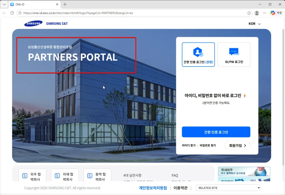Click the browser refresh icon
Image resolution: width=285 pixels, height=195 pixels.
(12, 13)
